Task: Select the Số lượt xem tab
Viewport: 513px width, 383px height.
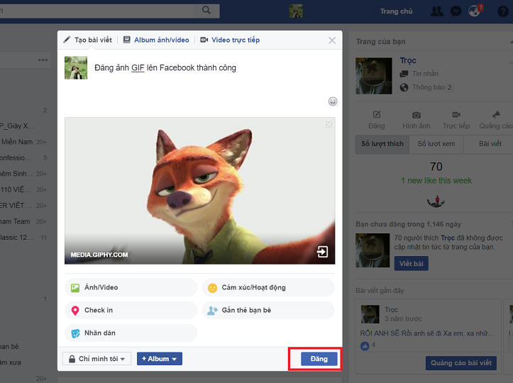Action: pyautogui.click(x=436, y=144)
